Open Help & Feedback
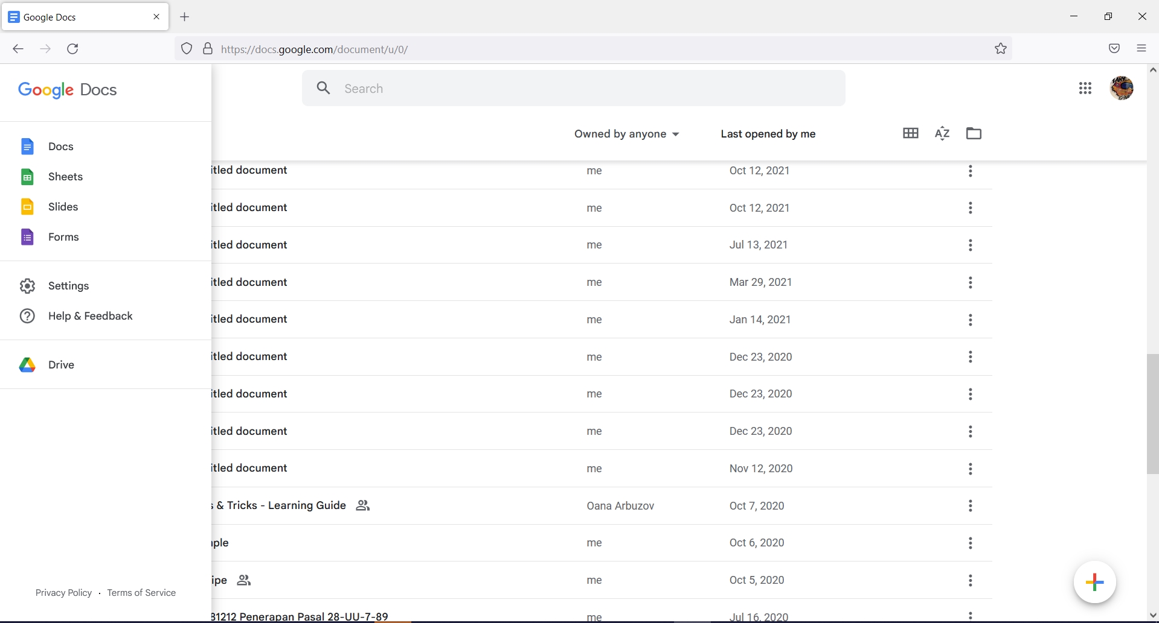The width and height of the screenshot is (1159, 623). (x=91, y=315)
